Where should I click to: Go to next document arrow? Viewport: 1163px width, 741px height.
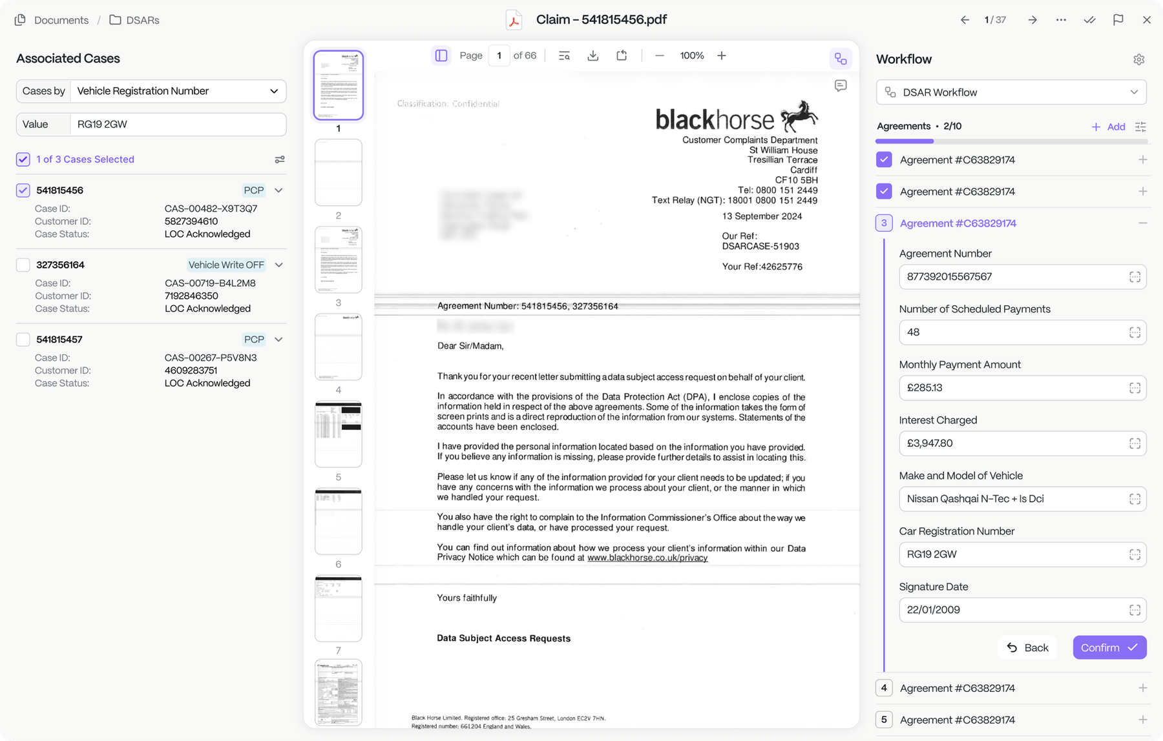pos(1032,20)
